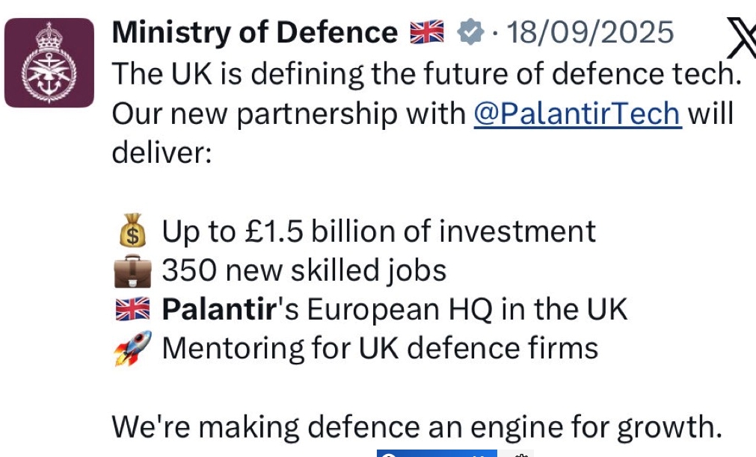Click the blue button at the bottom edge
Image resolution: width=756 pixels, height=457 pixels.
(x=436, y=453)
